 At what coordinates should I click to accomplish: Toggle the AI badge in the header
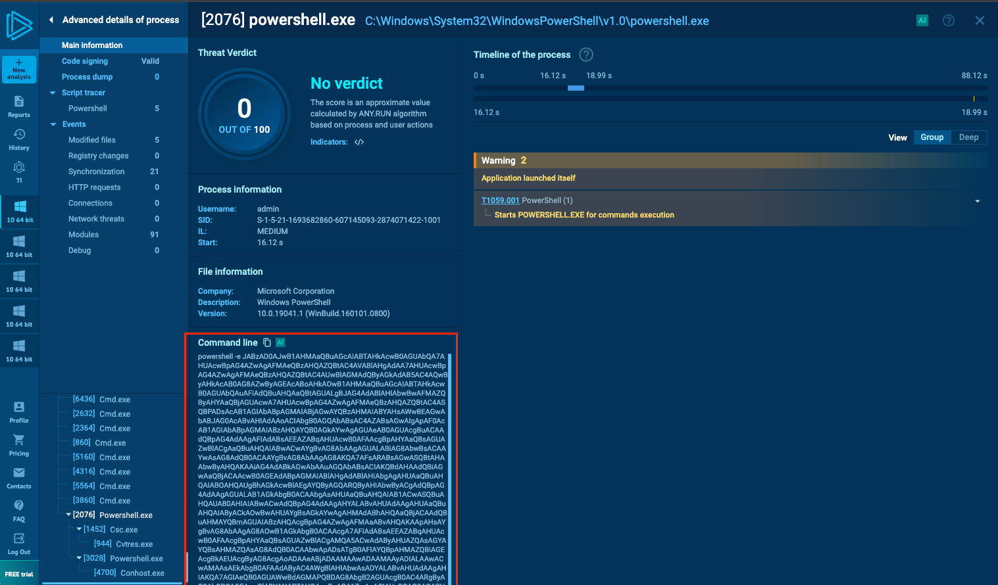[x=922, y=20]
